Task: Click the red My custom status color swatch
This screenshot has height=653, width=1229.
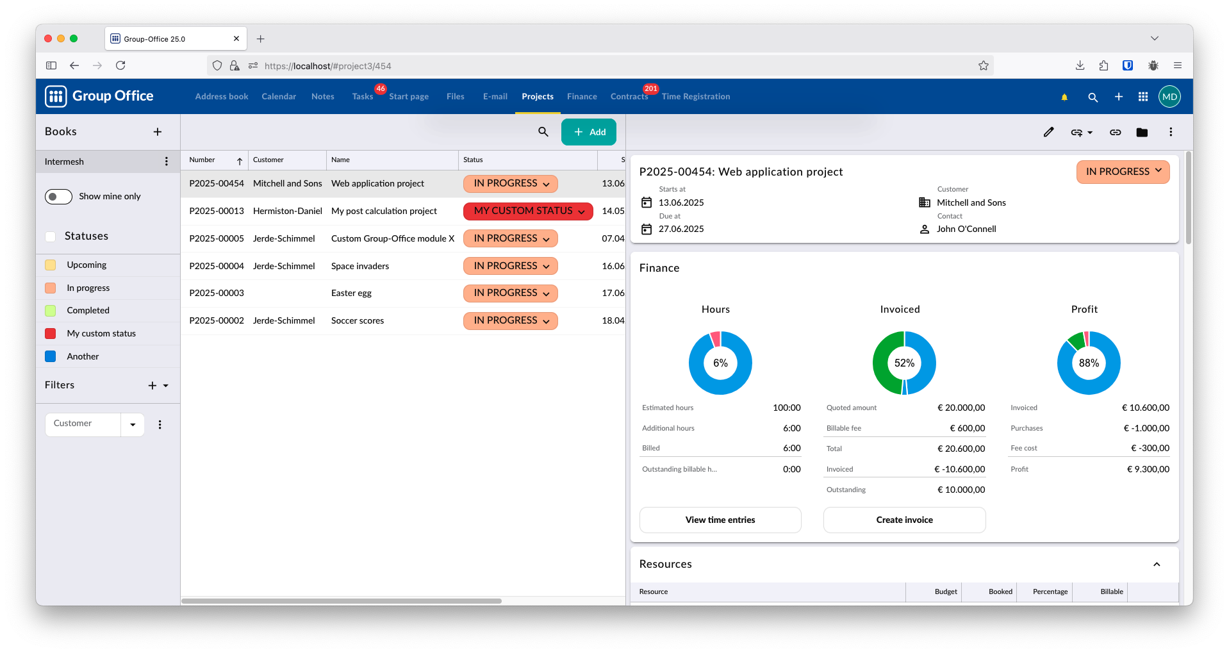Action: pyautogui.click(x=51, y=334)
